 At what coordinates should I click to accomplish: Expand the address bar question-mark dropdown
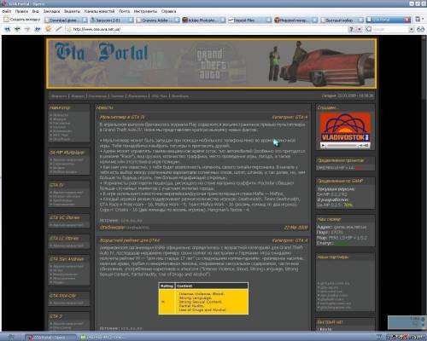(360, 29)
